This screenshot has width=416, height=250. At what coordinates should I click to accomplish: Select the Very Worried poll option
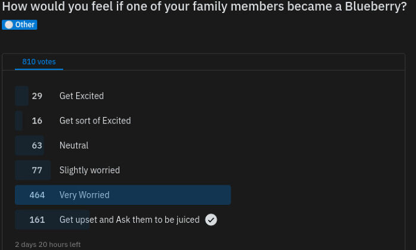(x=84, y=195)
